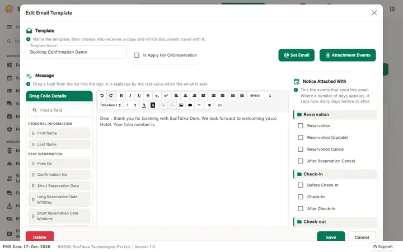The width and height of the screenshot is (403, 252).
Task: Clear formatting with the X icon
Action: pos(209,105)
